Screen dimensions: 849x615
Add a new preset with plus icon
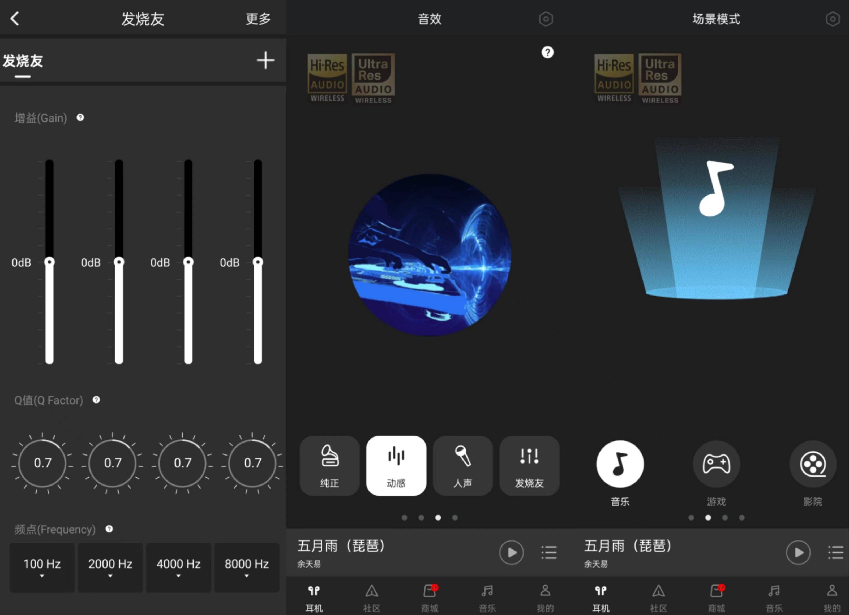coord(265,60)
